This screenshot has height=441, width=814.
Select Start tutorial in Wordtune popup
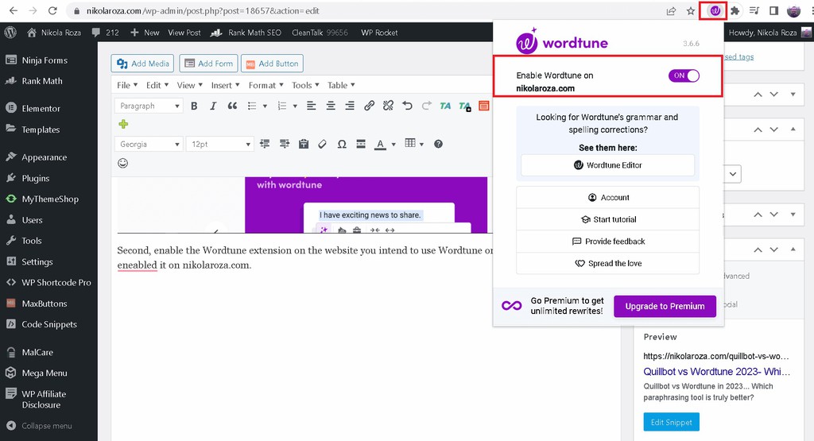coord(607,219)
